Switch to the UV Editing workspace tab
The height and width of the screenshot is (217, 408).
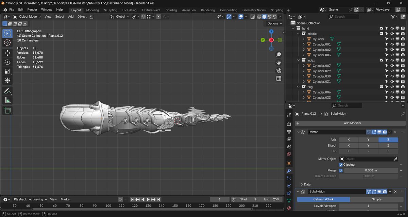point(129,10)
